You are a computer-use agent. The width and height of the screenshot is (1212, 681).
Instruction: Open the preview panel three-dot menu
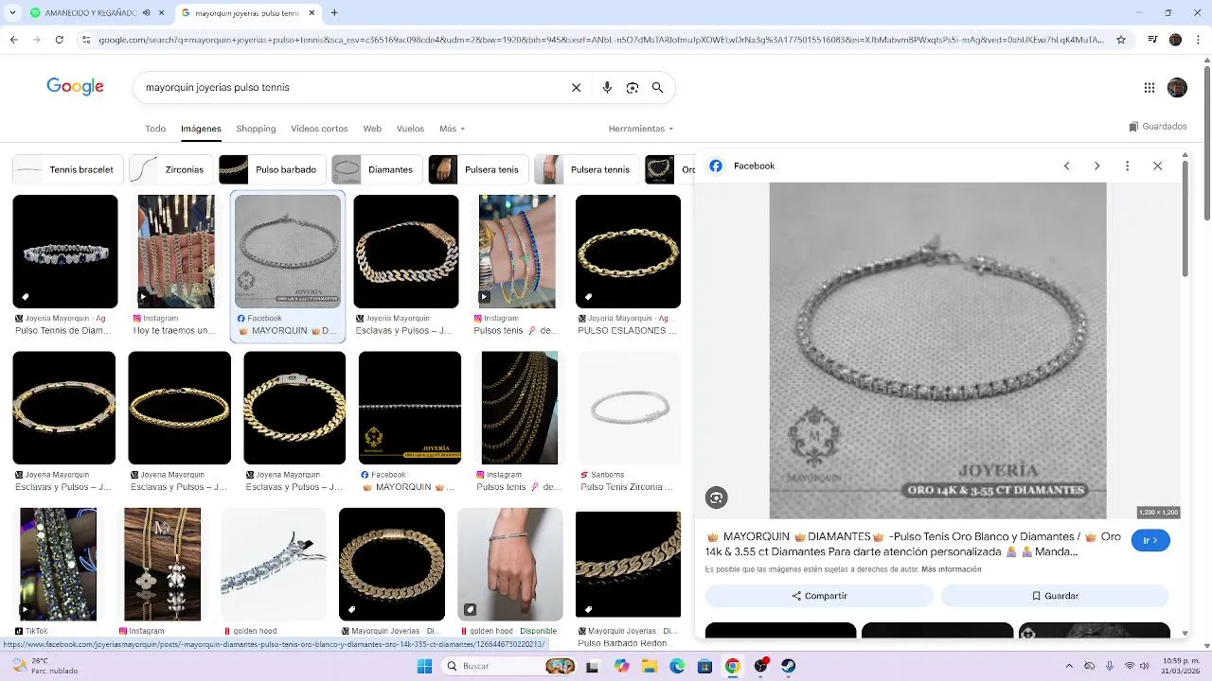click(1127, 166)
